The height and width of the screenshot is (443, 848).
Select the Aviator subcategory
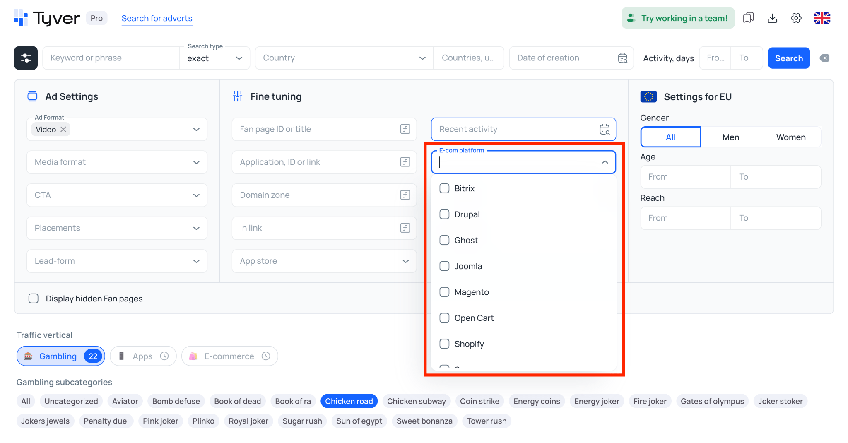tap(125, 401)
